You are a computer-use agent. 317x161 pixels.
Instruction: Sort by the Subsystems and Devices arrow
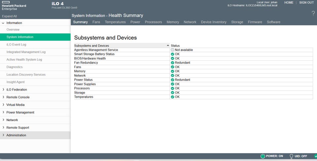coord(168,45)
